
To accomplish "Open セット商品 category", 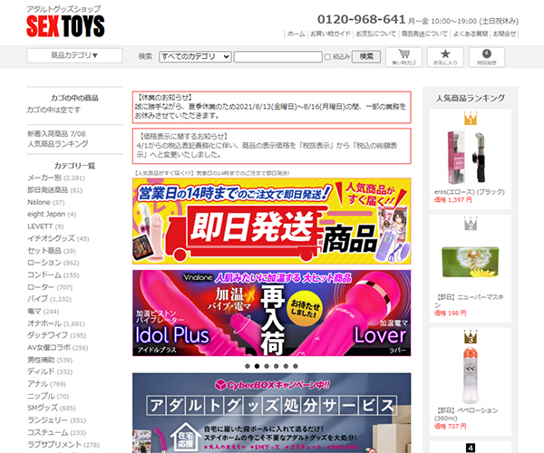I will coord(44,251).
